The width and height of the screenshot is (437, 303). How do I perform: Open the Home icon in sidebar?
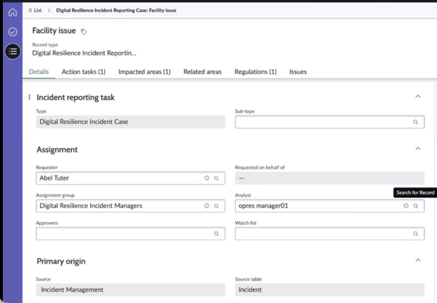click(x=13, y=12)
